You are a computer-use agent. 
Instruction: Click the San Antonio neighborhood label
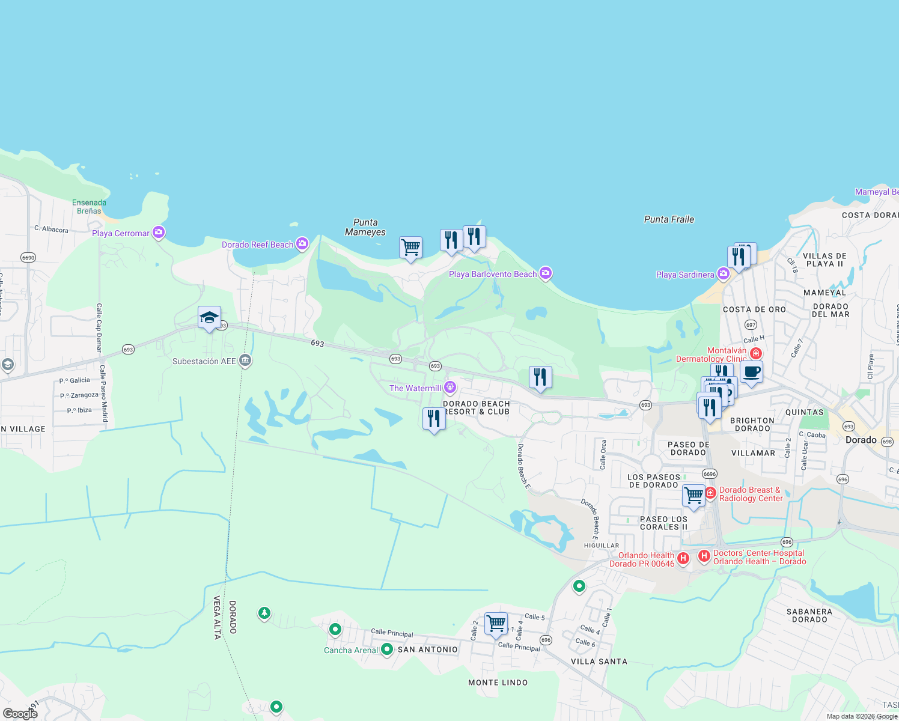(428, 650)
